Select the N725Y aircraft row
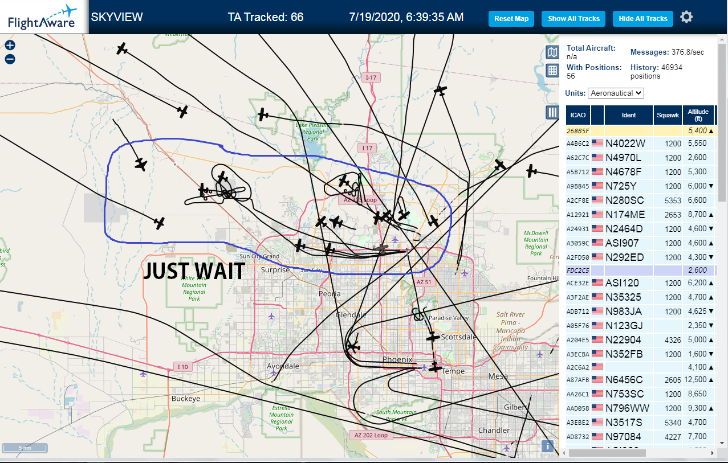728x463 pixels. coord(640,186)
